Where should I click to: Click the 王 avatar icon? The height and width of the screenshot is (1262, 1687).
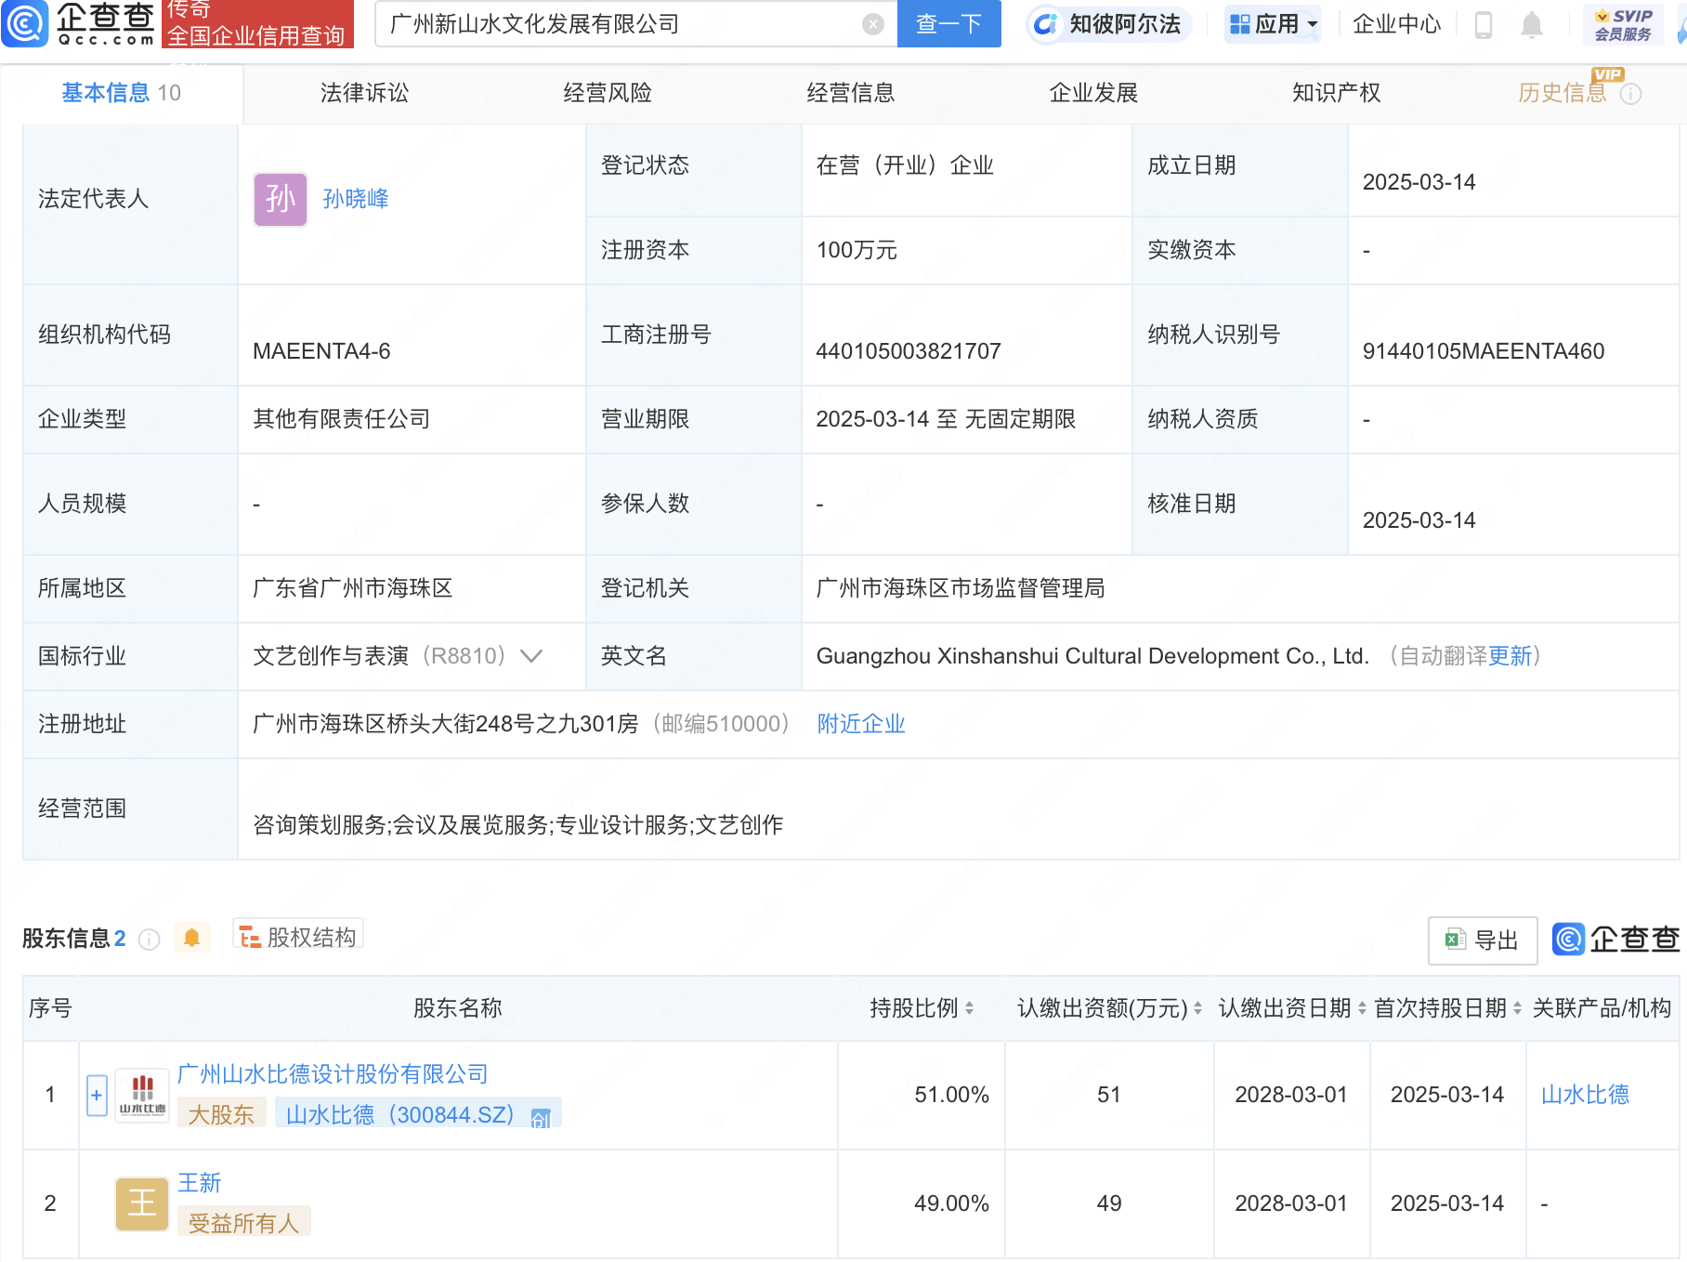(x=142, y=1203)
